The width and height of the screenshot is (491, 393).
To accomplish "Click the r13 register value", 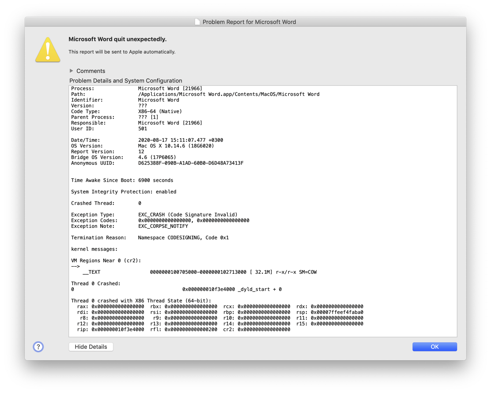I will click(191, 324).
